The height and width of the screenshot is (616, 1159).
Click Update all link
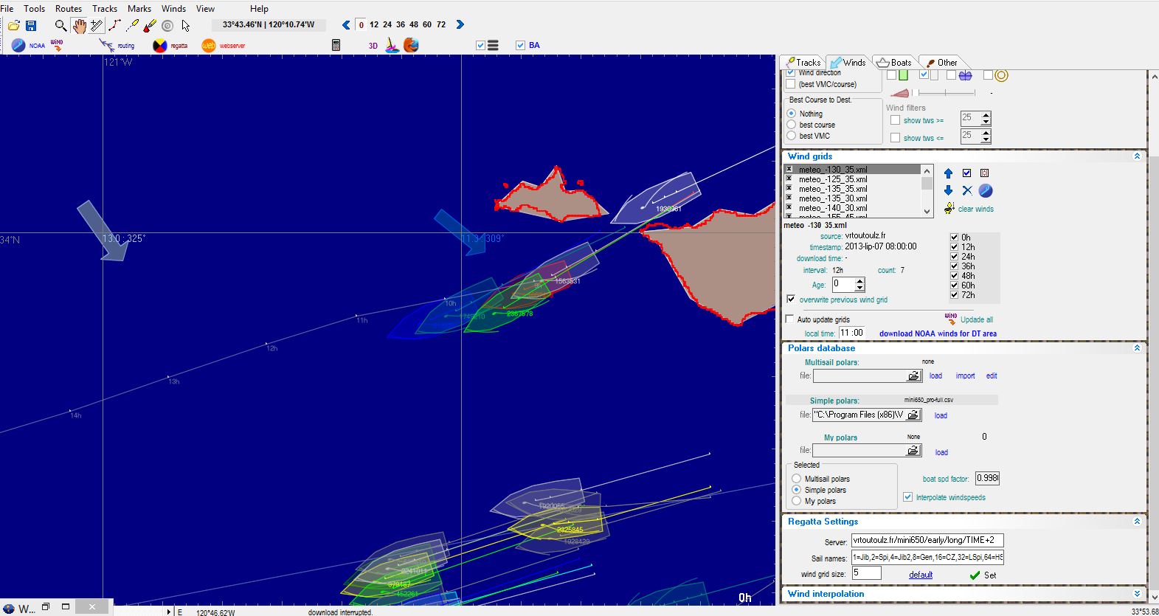click(977, 319)
